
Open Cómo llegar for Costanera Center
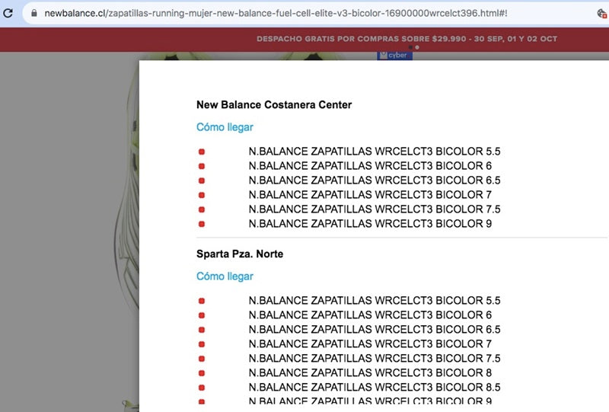pos(225,127)
